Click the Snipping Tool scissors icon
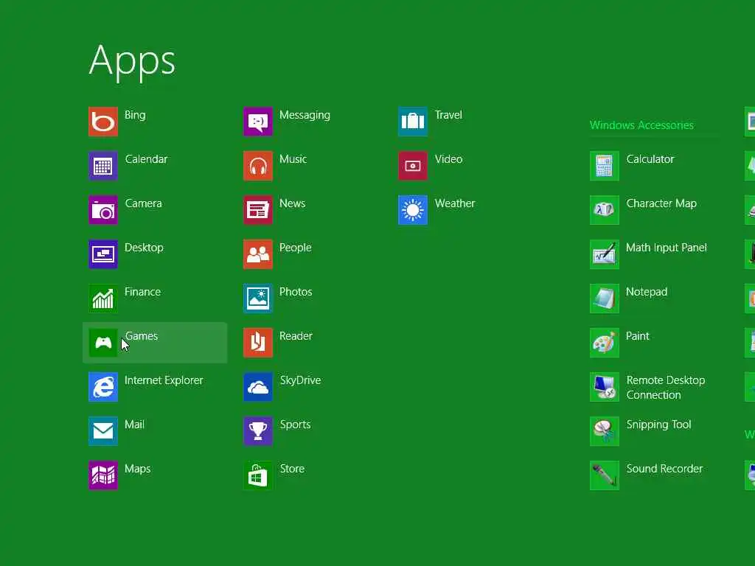The image size is (755, 566). 605,431
